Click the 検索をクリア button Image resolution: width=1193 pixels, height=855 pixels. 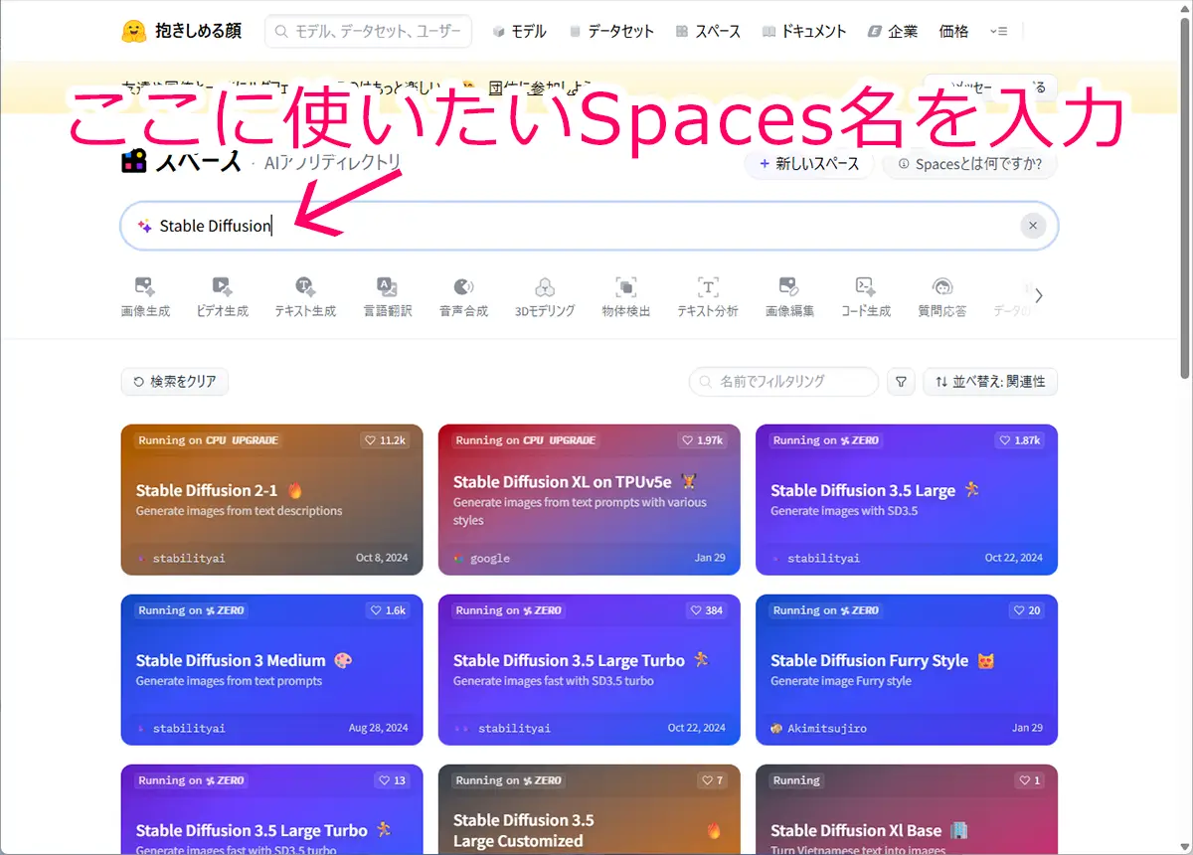pyautogui.click(x=175, y=382)
